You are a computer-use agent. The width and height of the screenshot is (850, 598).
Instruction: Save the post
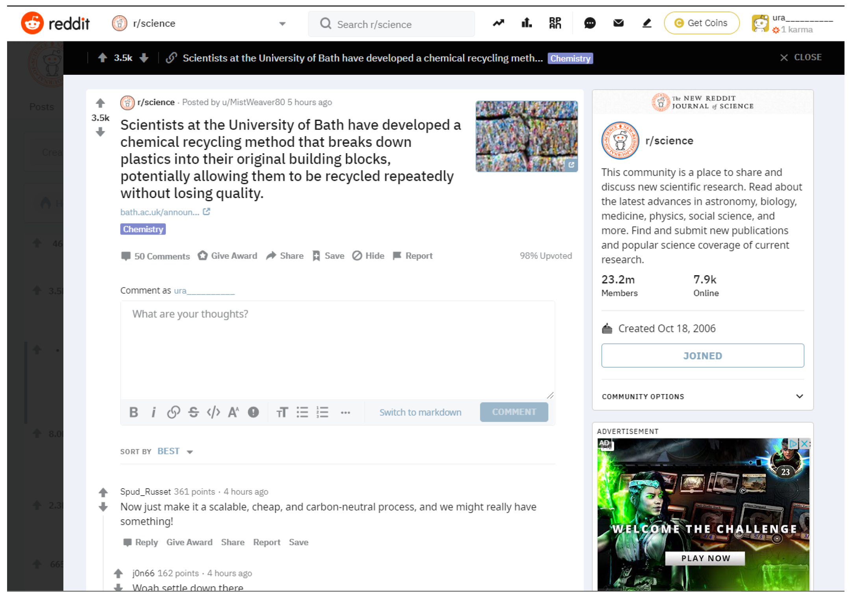[328, 256]
